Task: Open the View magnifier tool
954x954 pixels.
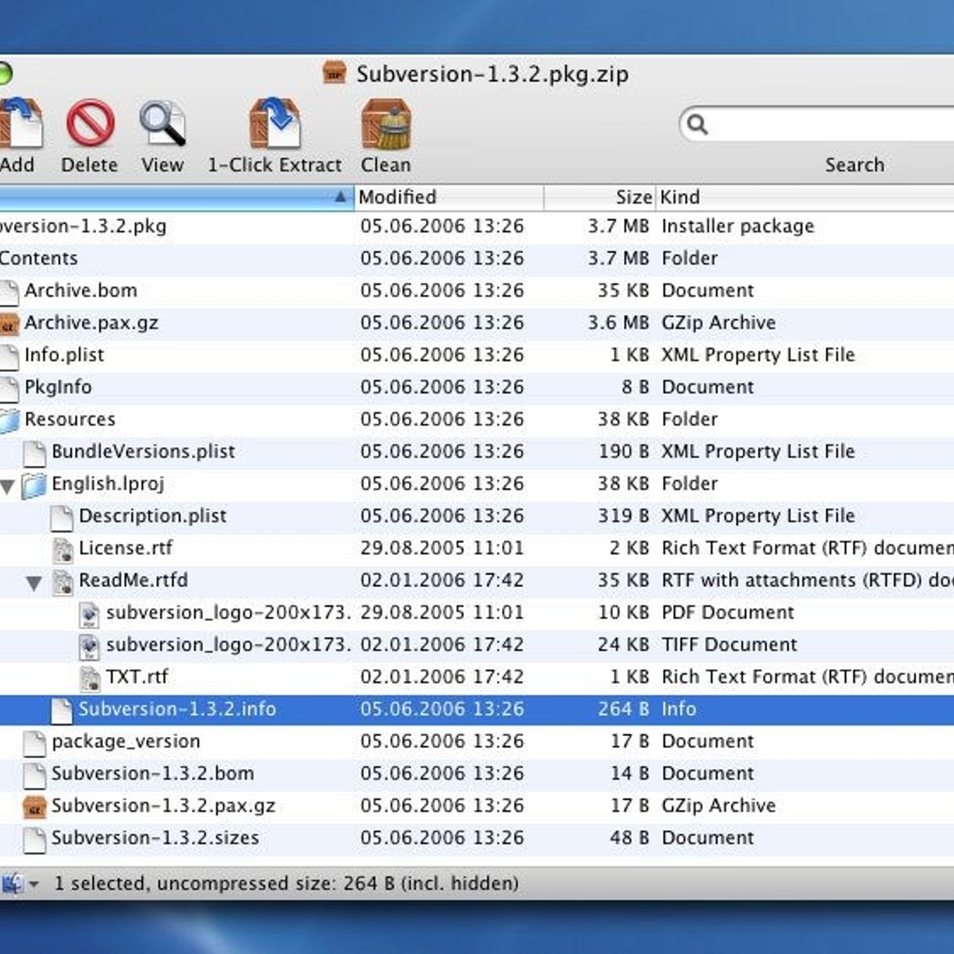Action: [x=163, y=123]
